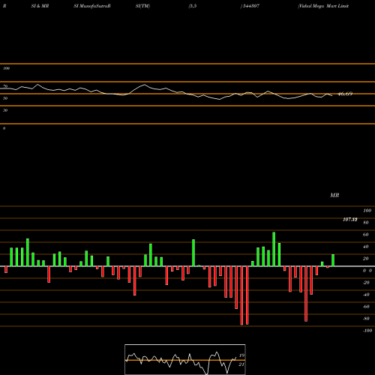Click the RSI axis label 30
Screen dimensions: 375x375
point(5,110)
